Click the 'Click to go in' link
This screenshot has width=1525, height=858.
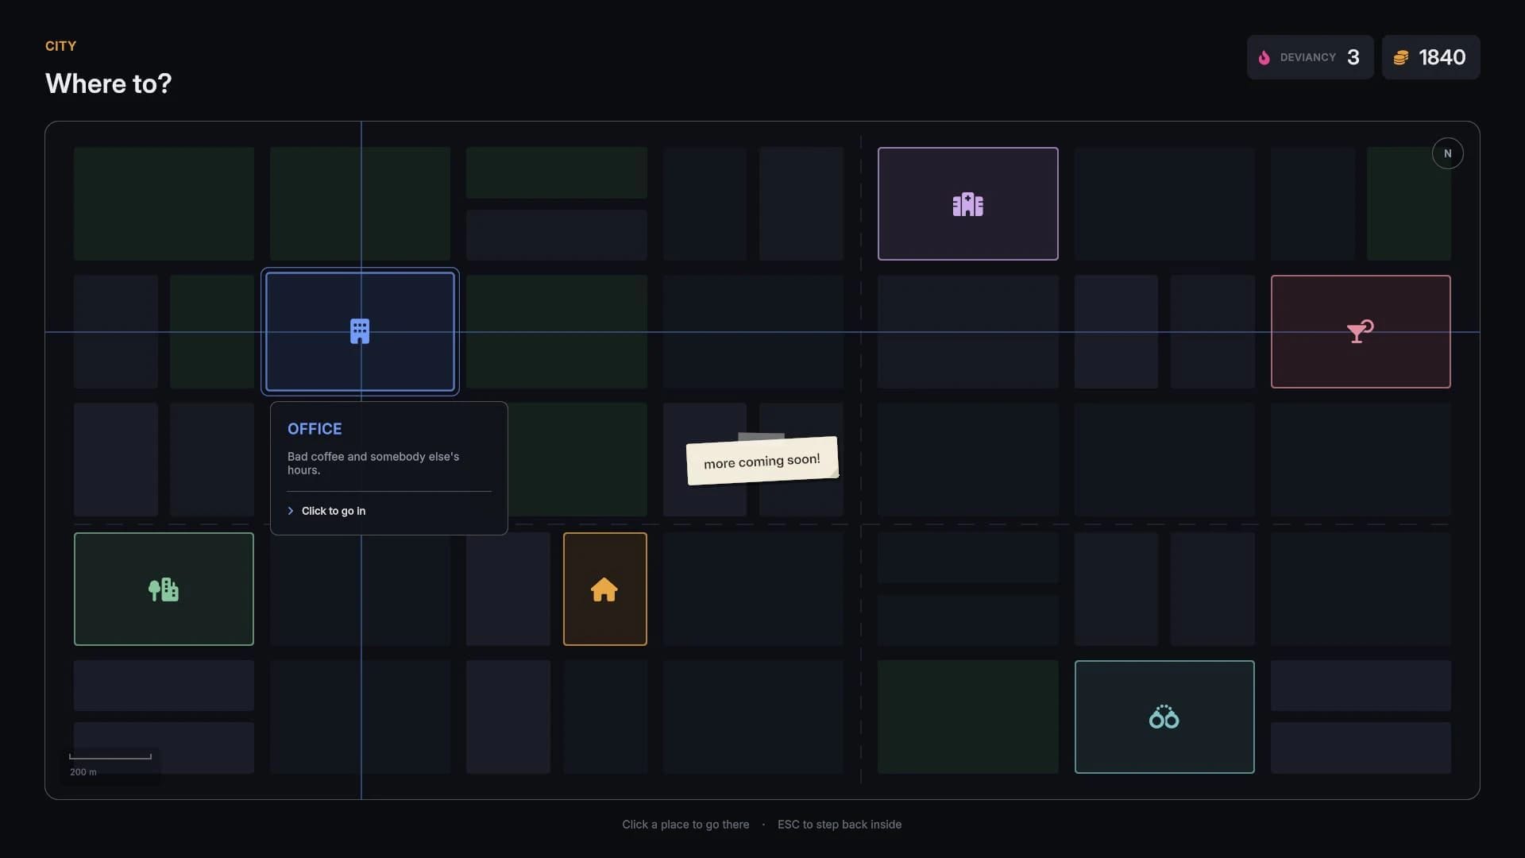334,511
